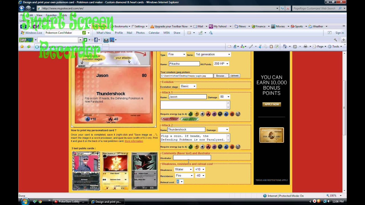Click the More information link
365x205 pixels.
134,141
